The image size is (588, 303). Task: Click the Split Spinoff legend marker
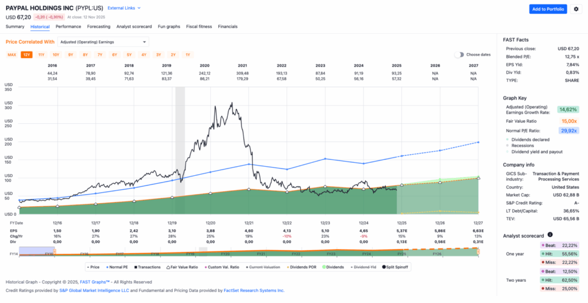pos(385,267)
